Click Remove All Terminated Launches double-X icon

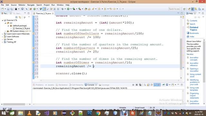coord(140,85)
